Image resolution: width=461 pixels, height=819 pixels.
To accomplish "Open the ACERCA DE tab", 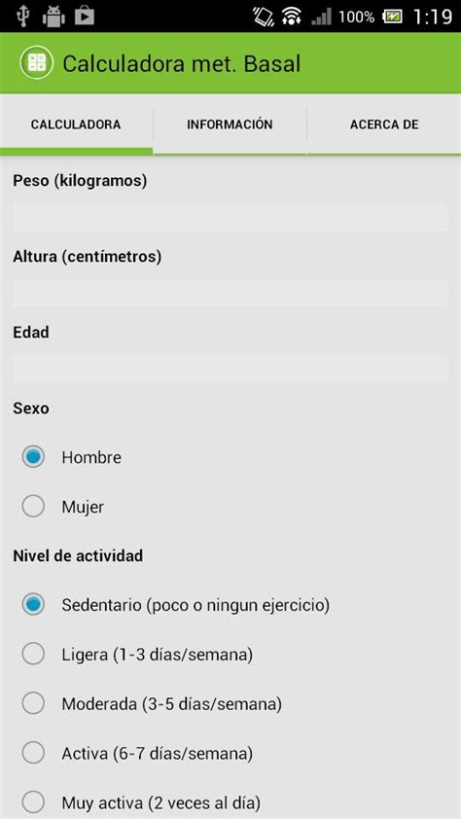I will (384, 125).
